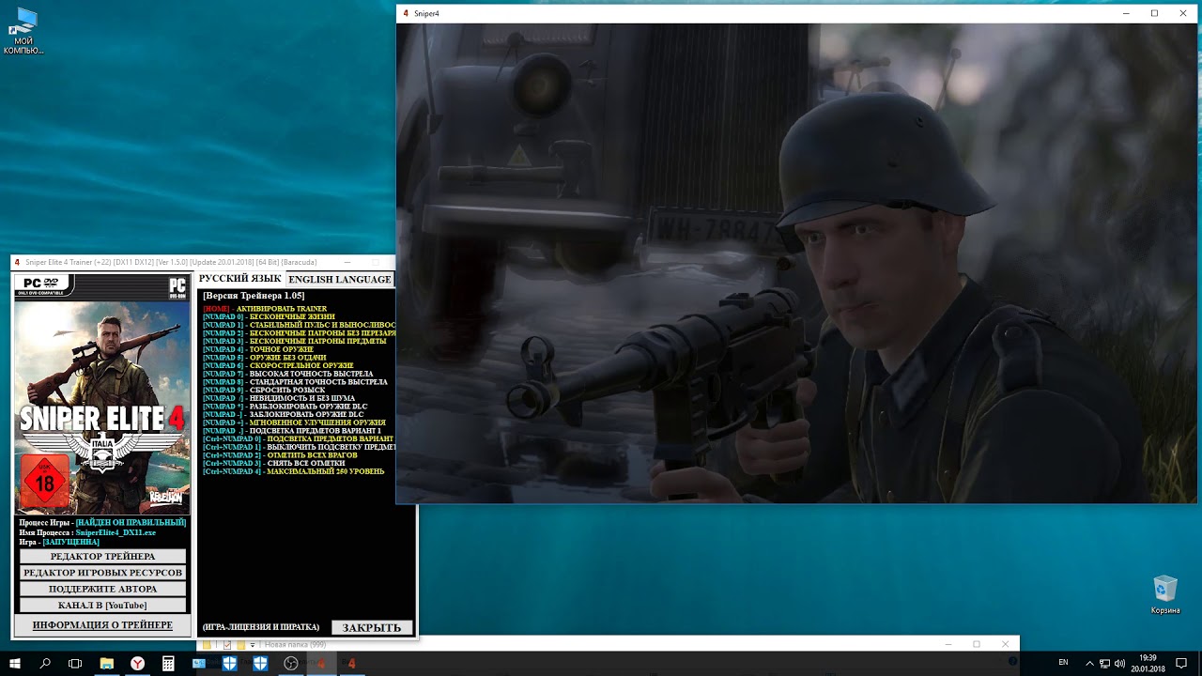The image size is (1202, 676).
Task: Show hidden system tray icons
Action: [x=1089, y=663]
